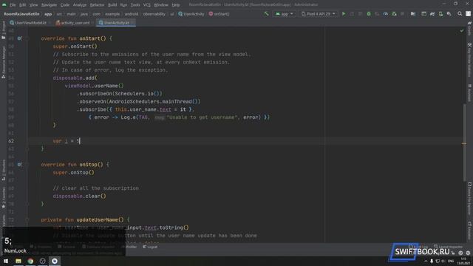Open Chrome from the taskbar

point(30,261)
